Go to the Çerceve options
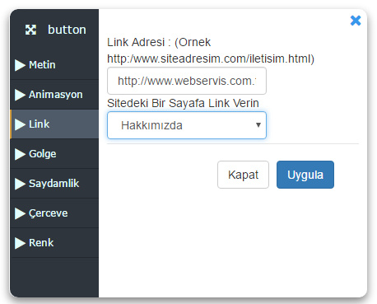The height and width of the screenshot is (304, 377). [x=54, y=213]
